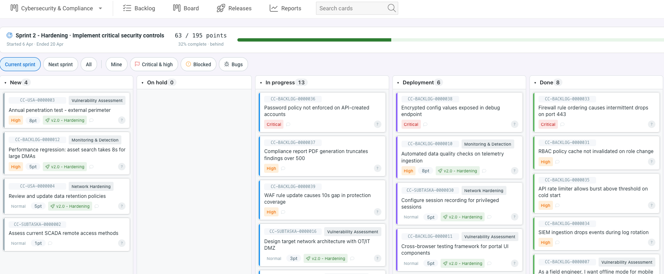Screen dimensions: 664x274
Task: Collapse the In progress column
Action: tap(261, 83)
